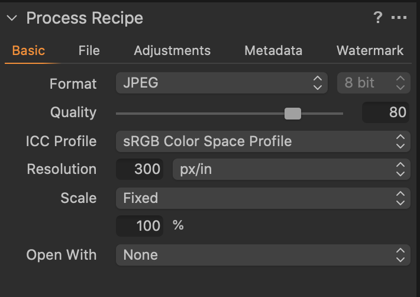This screenshot has height=297, width=420.
Task: Expand the ICC Profile dropdown
Action: 263,141
